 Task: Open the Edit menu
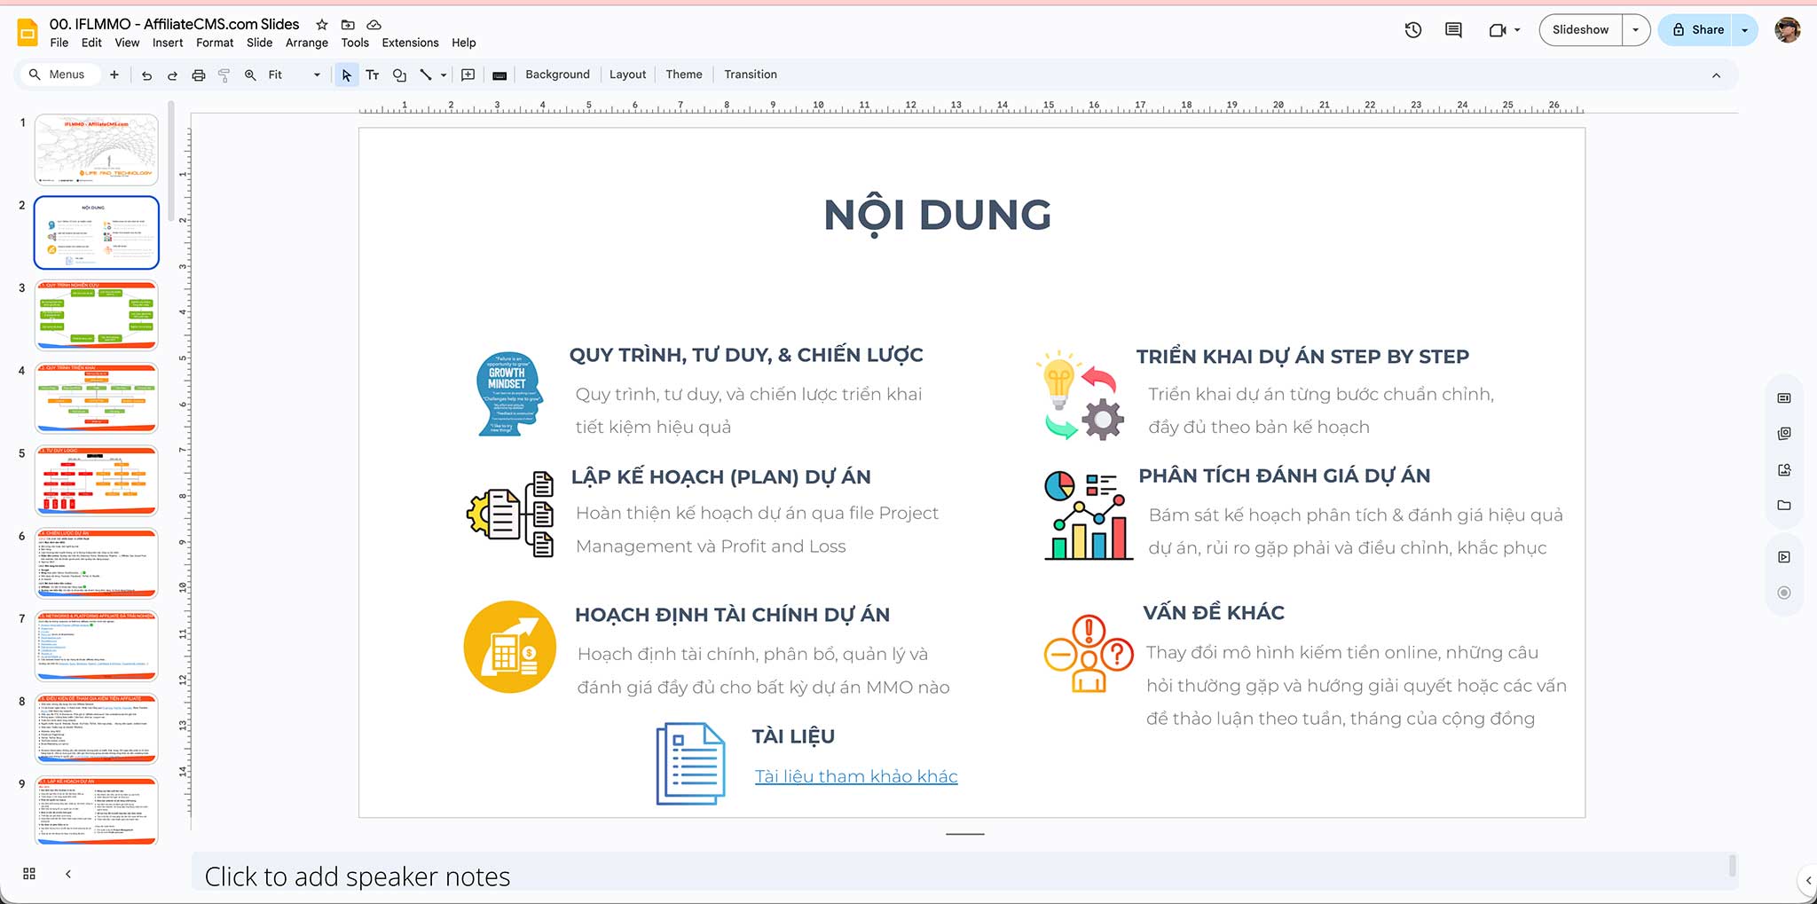(91, 43)
